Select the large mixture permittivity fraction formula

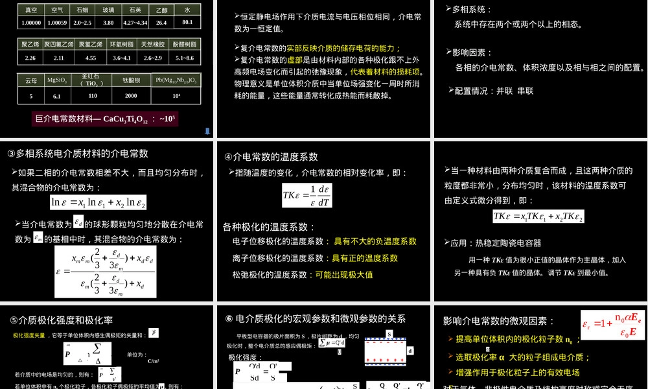click(106, 272)
